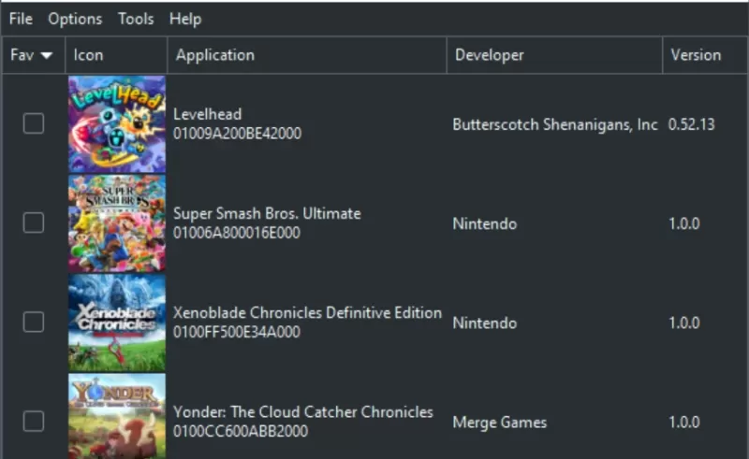749x459 pixels.
Task: Enable favorite checkbox for Xenoblade Chronicles
Action: pos(34,323)
